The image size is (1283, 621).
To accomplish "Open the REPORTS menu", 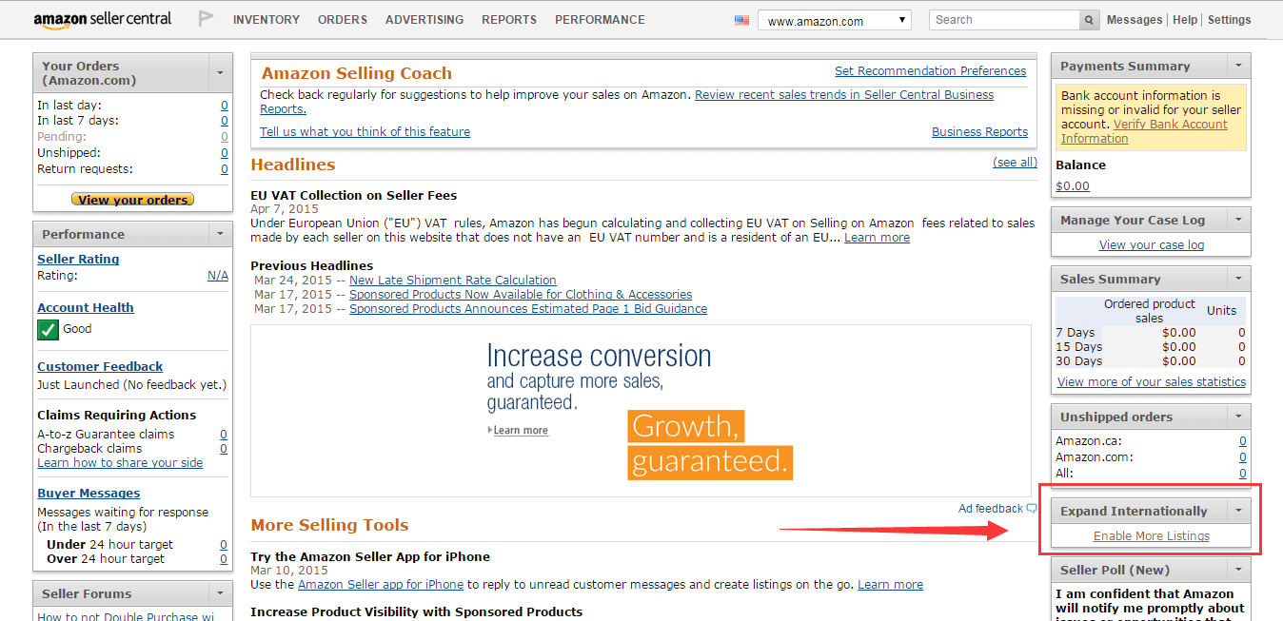I will (509, 19).
